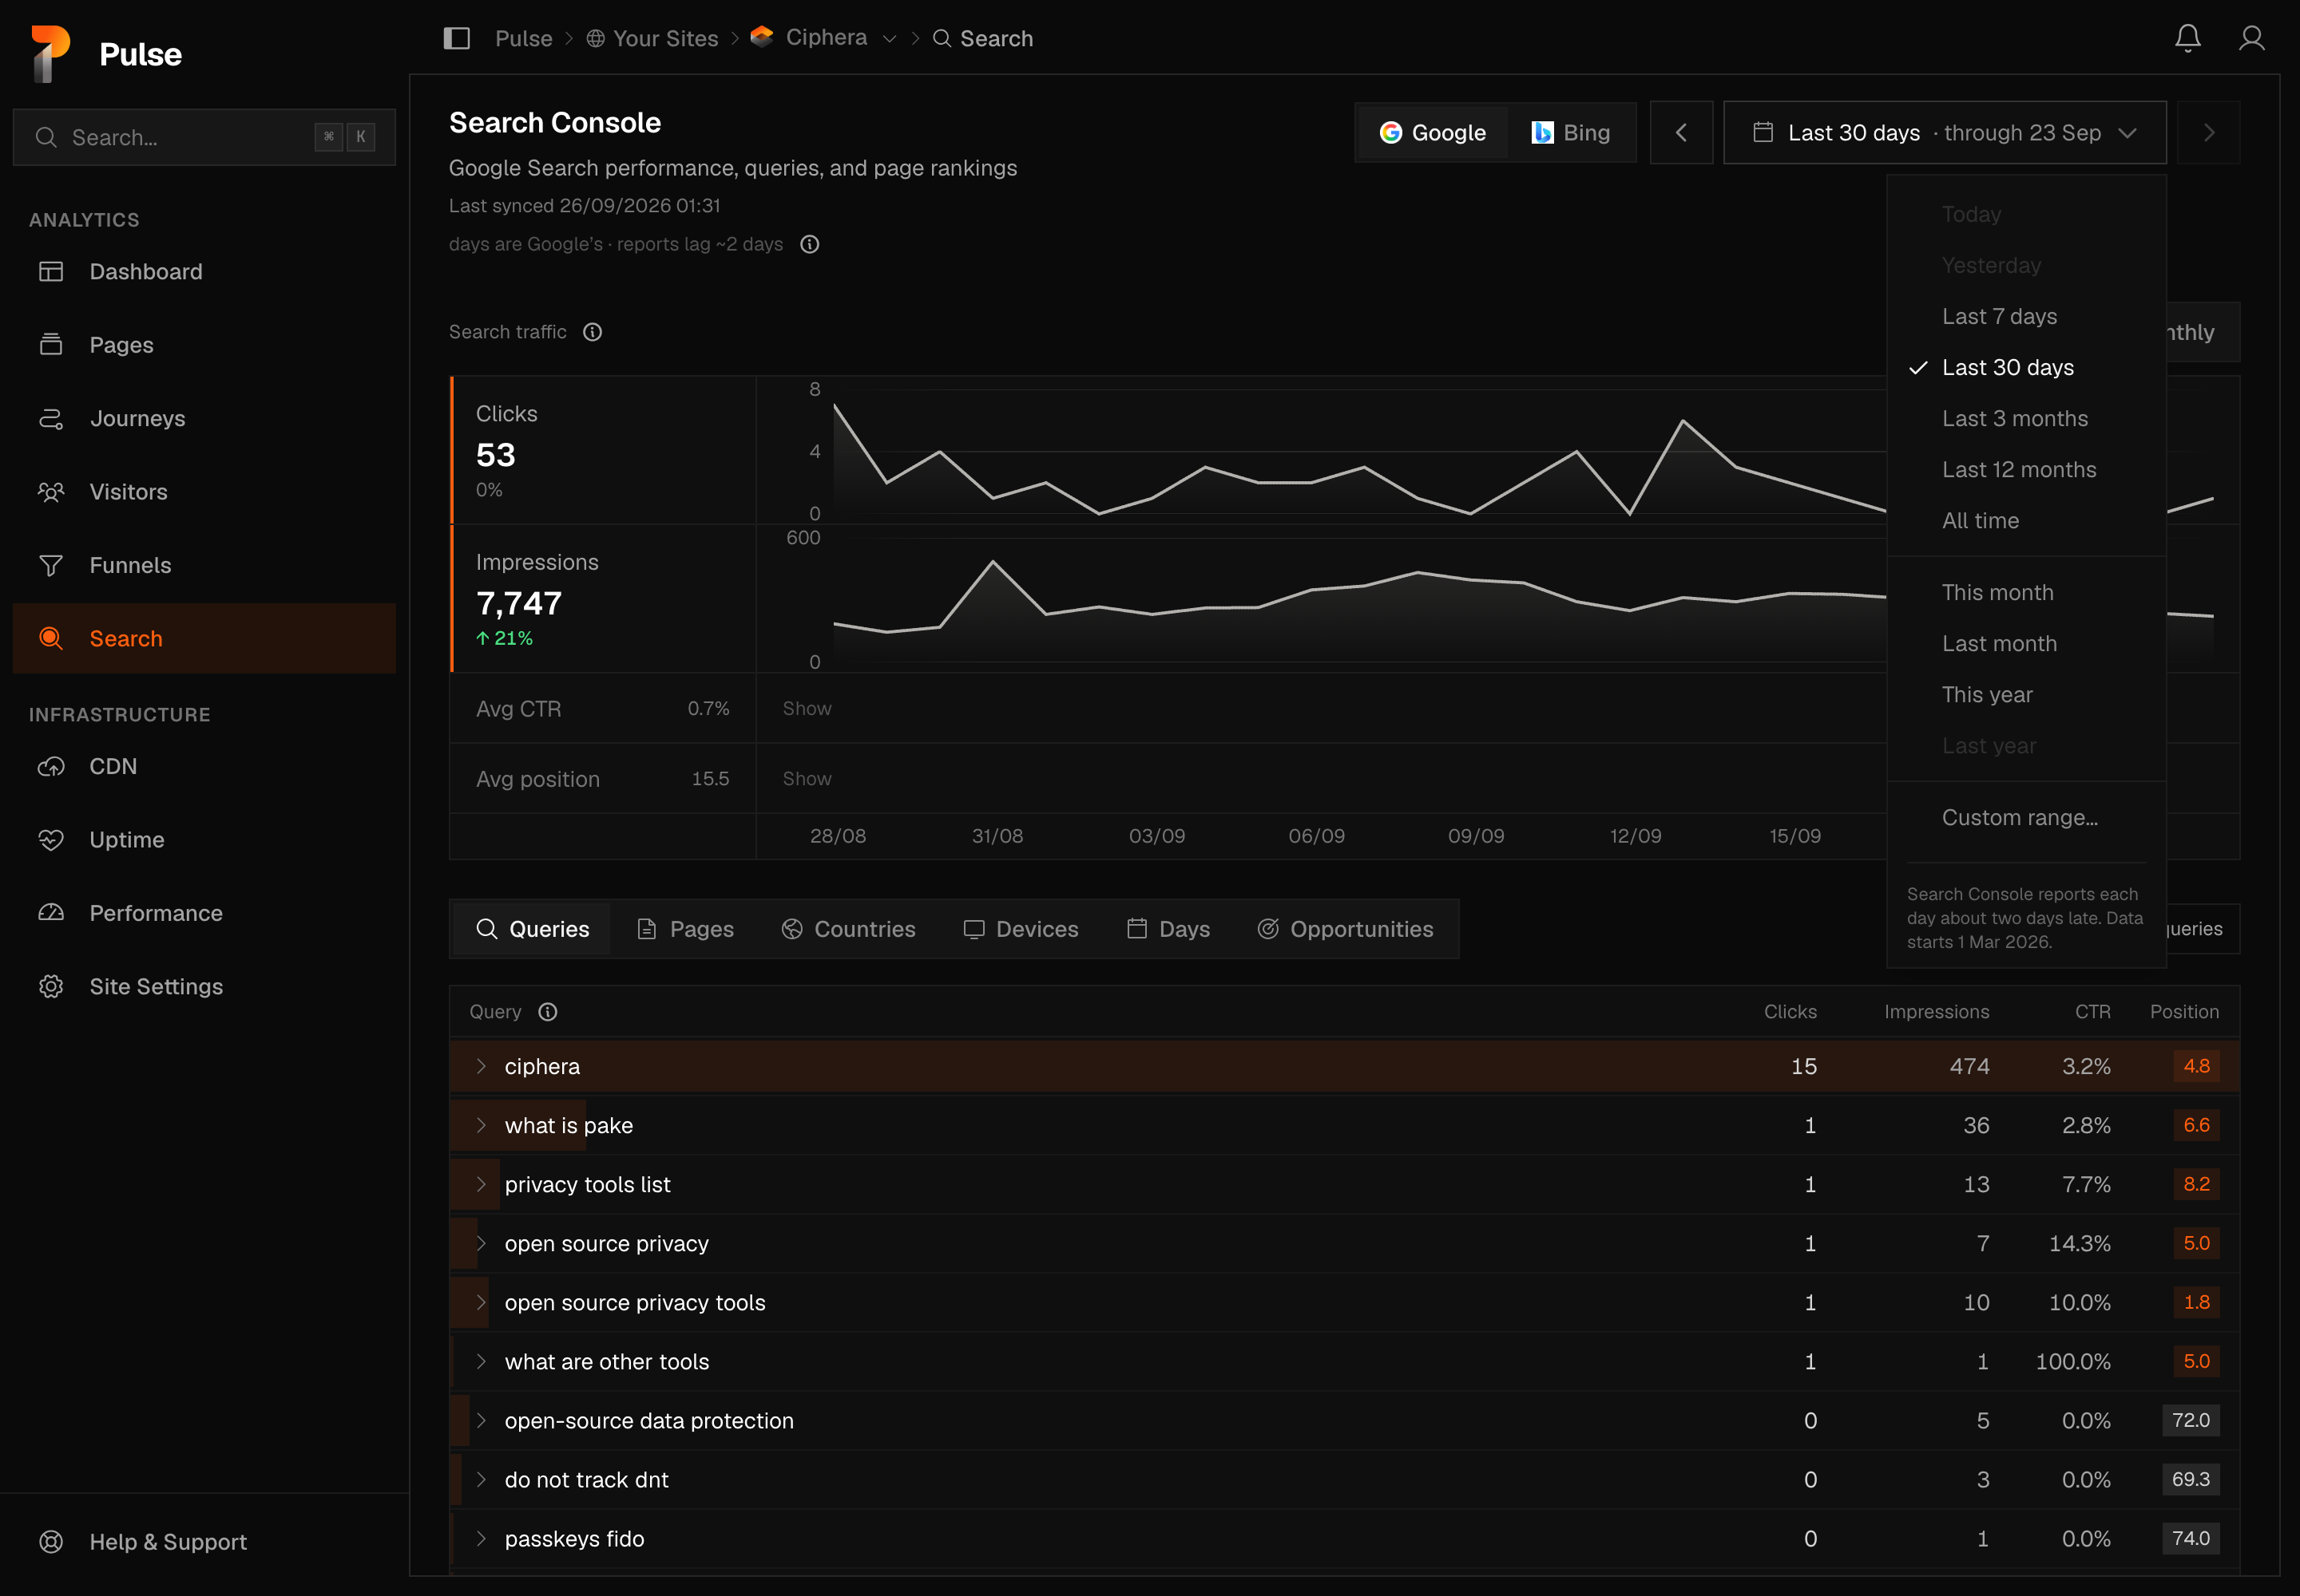Screen dimensions: 2300x1596
Task: Open Pulse breadcrumb link
Action: pyautogui.click(x=523, y=38)
